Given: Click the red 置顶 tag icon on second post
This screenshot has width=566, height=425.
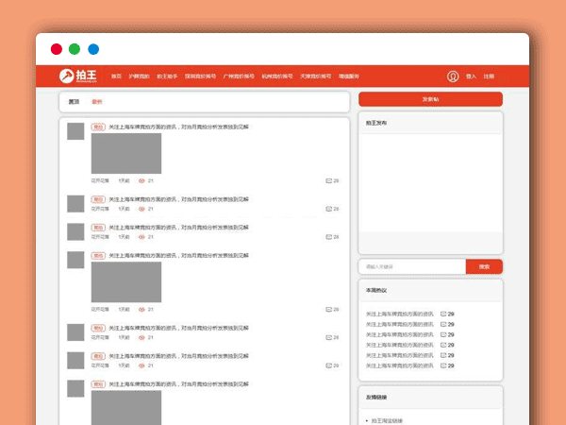Looking at the screenshot, I should coord(97,199).
